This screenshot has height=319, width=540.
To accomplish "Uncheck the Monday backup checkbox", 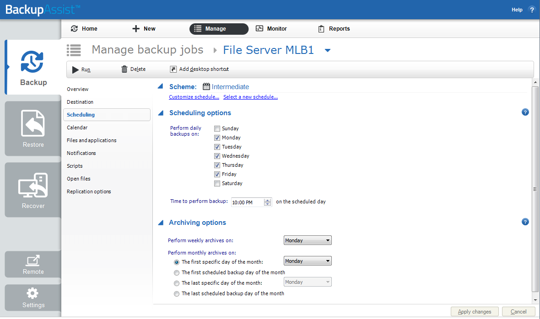I will click(x=217, y=138).
